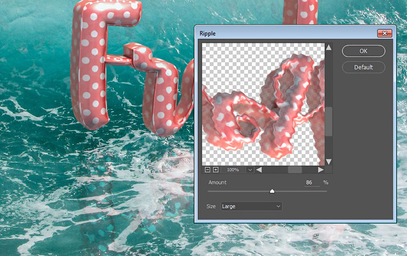The height and width of the screenshot is (256, 407).
Task: Open the Size dropdown set to Large
Action: coord(251,207)
